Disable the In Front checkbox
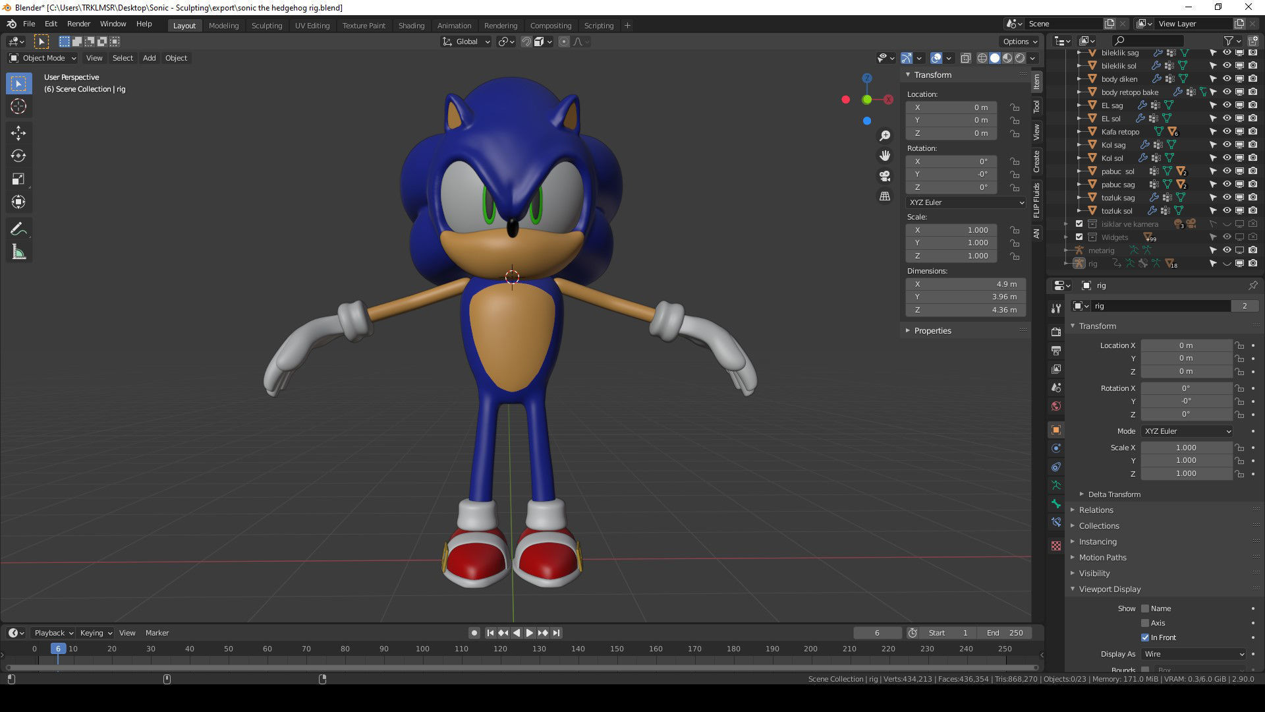Viewport: 1265px width, 712px height. [1145, 638]
